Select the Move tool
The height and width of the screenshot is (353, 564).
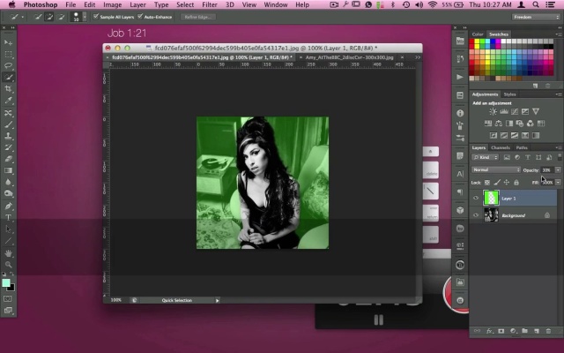pos(9,42)
